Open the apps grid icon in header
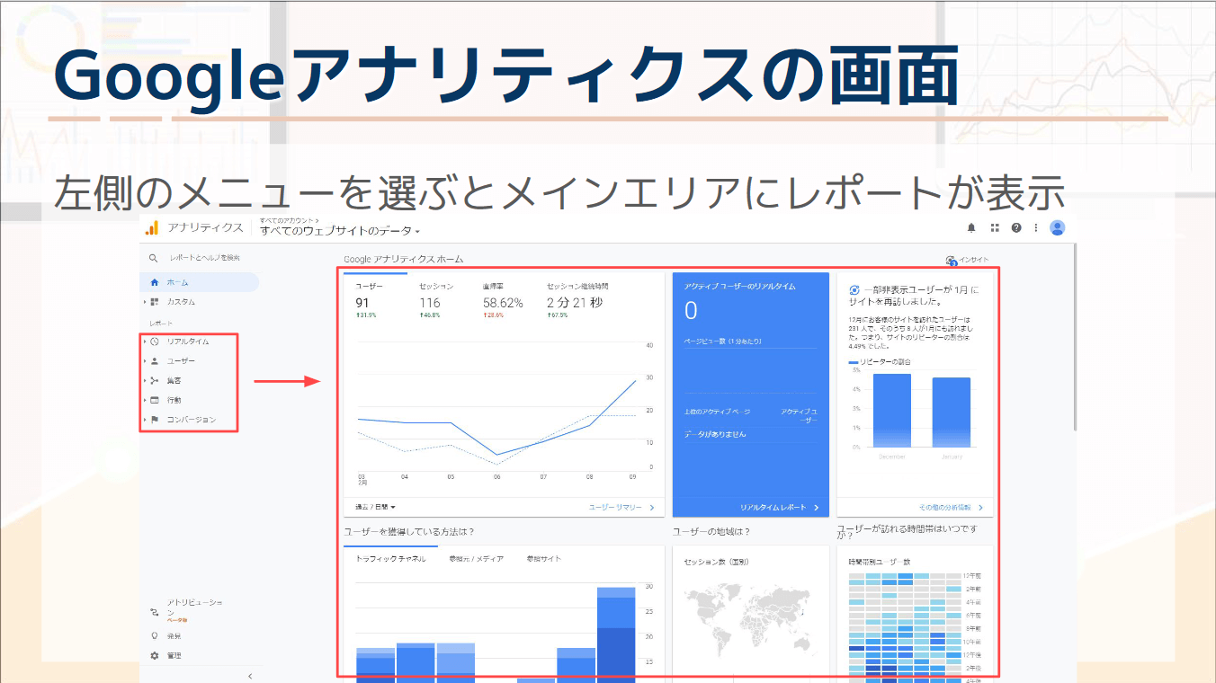Viewport: 1216px width, 683px height. tap(995, 227)
